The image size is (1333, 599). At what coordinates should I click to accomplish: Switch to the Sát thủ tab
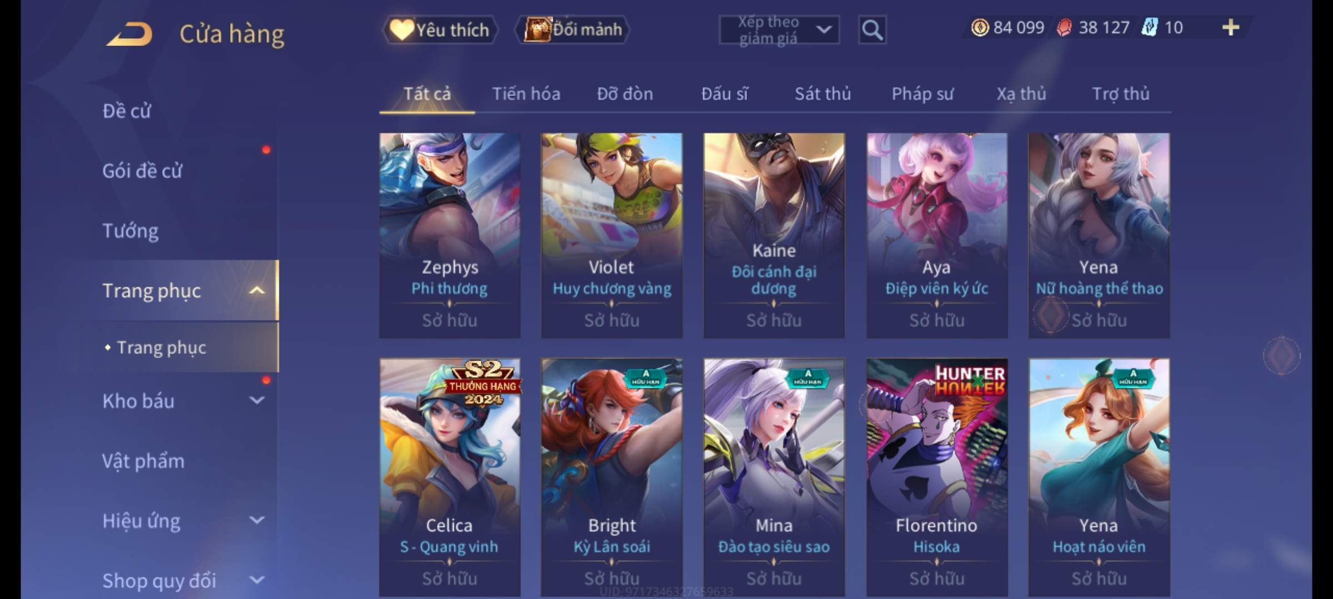(823, 94)
